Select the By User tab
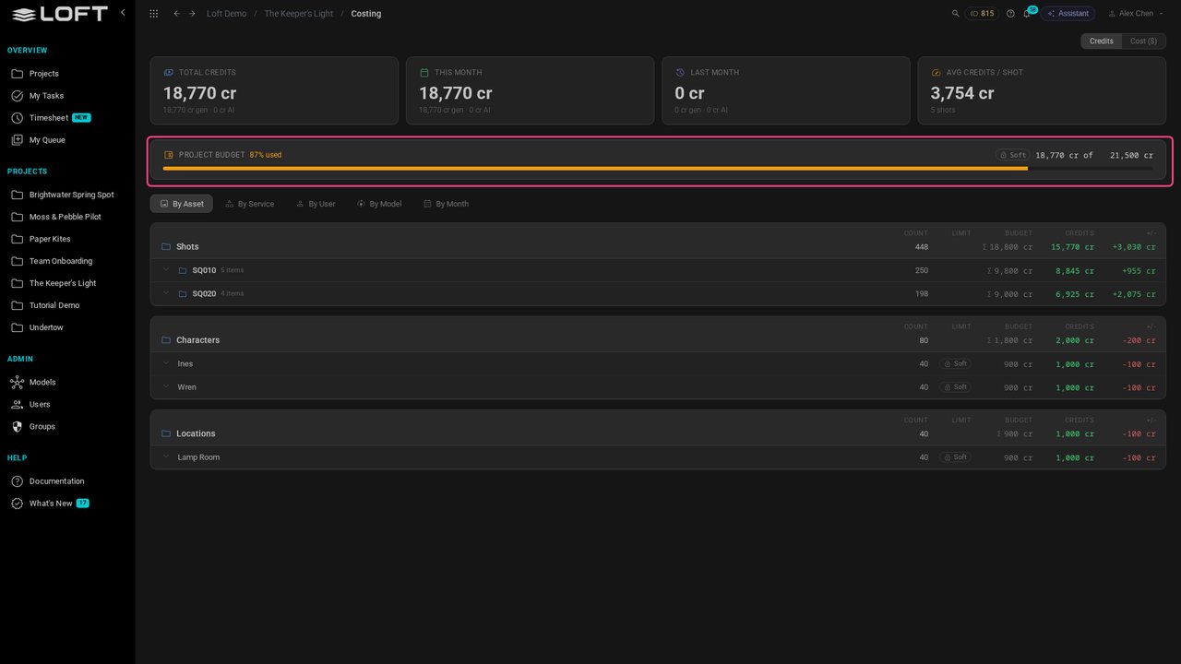 316,204
